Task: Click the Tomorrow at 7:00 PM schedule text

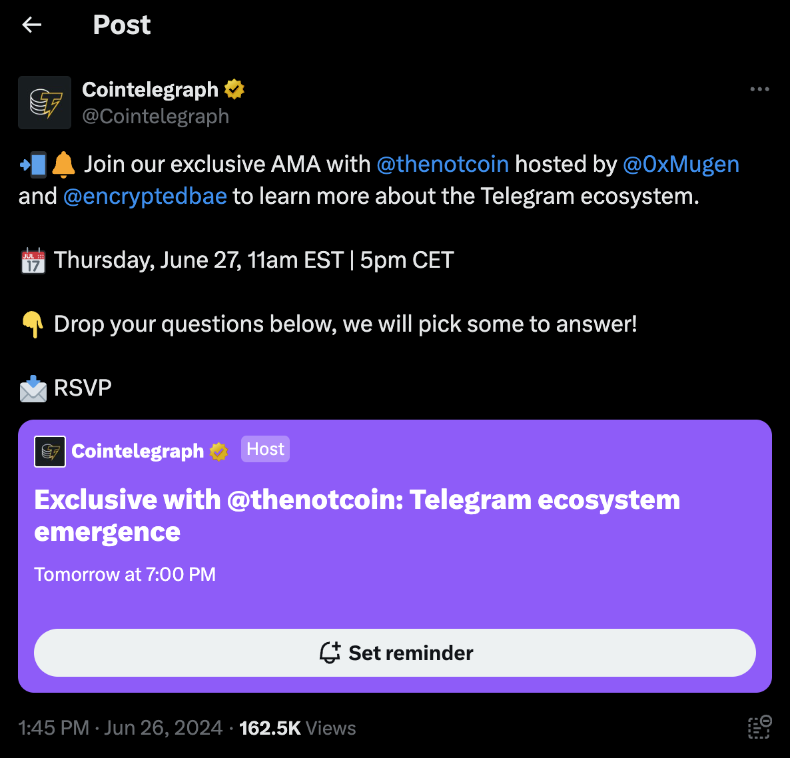Action: coord(125,574)
